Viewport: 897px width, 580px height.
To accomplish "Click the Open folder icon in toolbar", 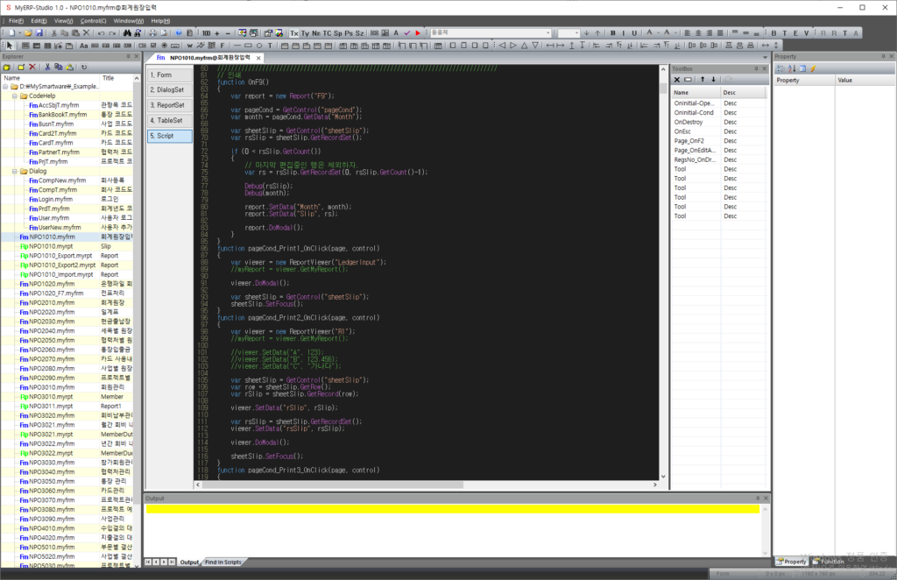I will pyautogui.click(x=27, y=33).
